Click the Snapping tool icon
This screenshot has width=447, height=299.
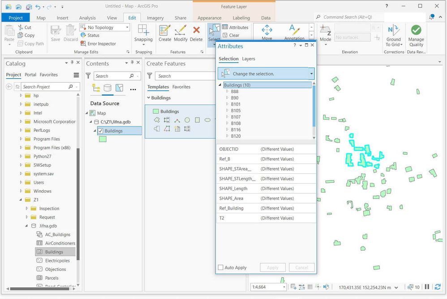(143, 30)
